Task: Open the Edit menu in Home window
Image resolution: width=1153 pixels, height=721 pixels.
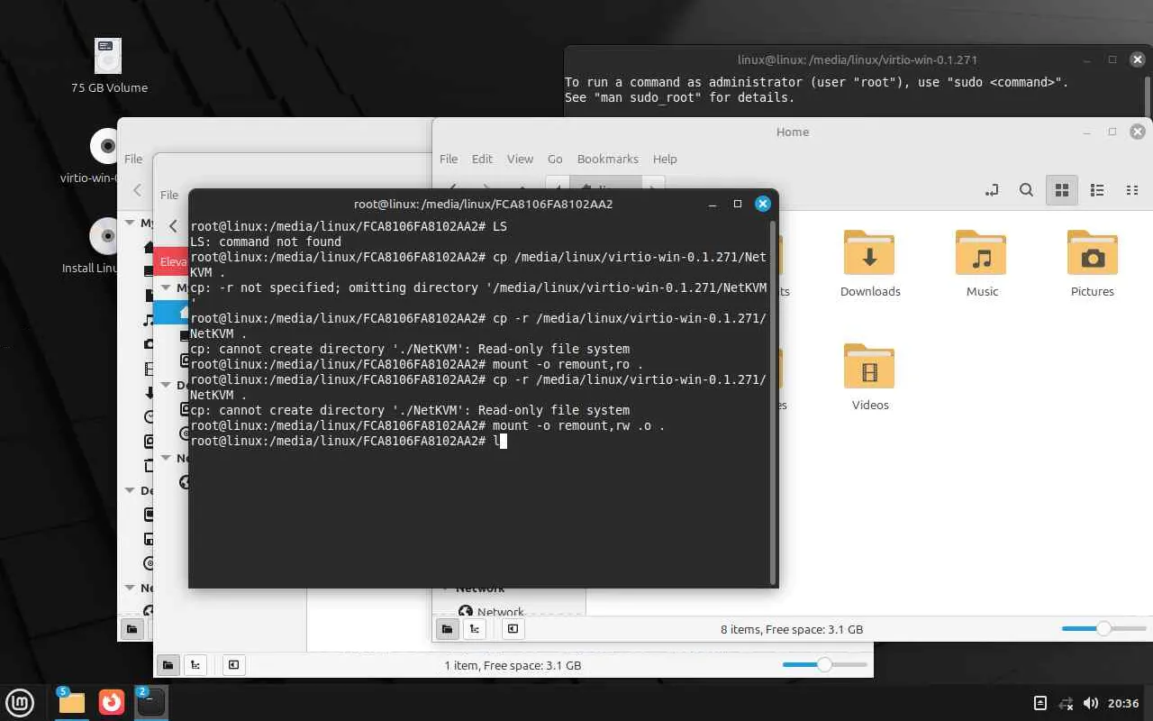Action: [482, 159]
